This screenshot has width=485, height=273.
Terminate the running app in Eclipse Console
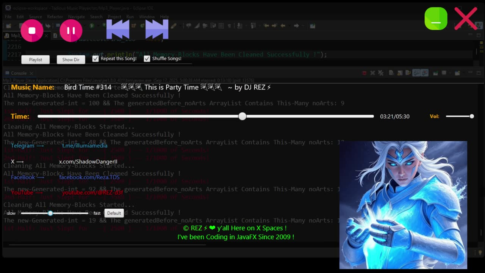(364, 73)
